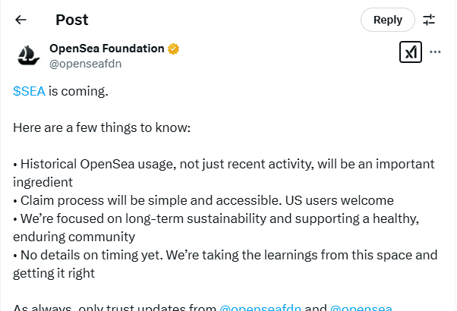Open the $SEA cashtag link

click(29, 91)
